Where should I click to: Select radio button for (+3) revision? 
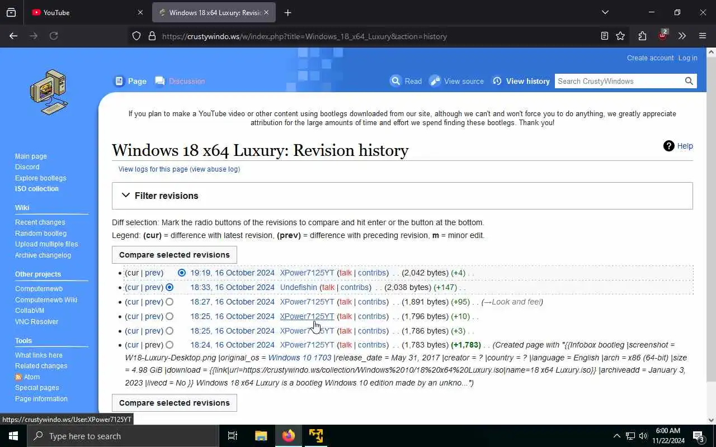pos(169,331)
